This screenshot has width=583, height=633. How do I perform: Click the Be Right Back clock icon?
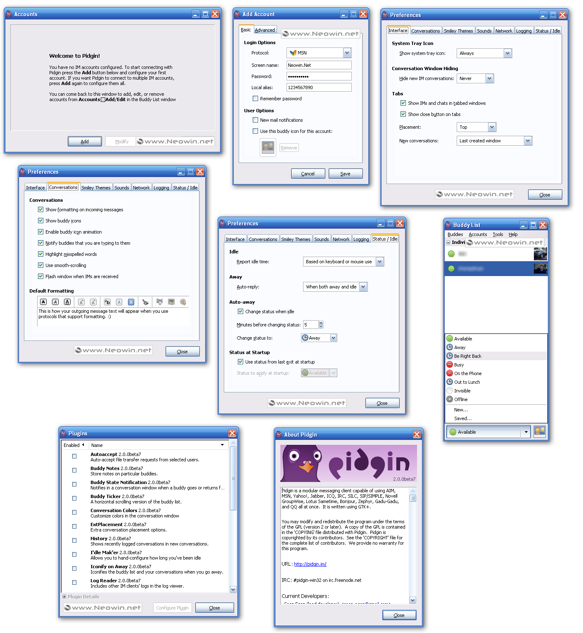pyautogui.click(x=450, y=356)
